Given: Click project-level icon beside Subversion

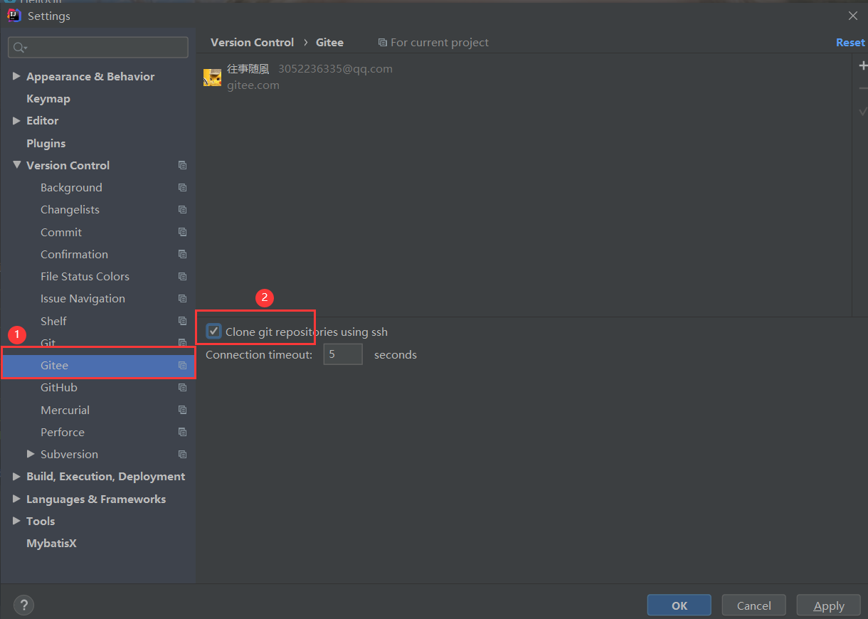Looking at the screenshot, I should point(182,455).
